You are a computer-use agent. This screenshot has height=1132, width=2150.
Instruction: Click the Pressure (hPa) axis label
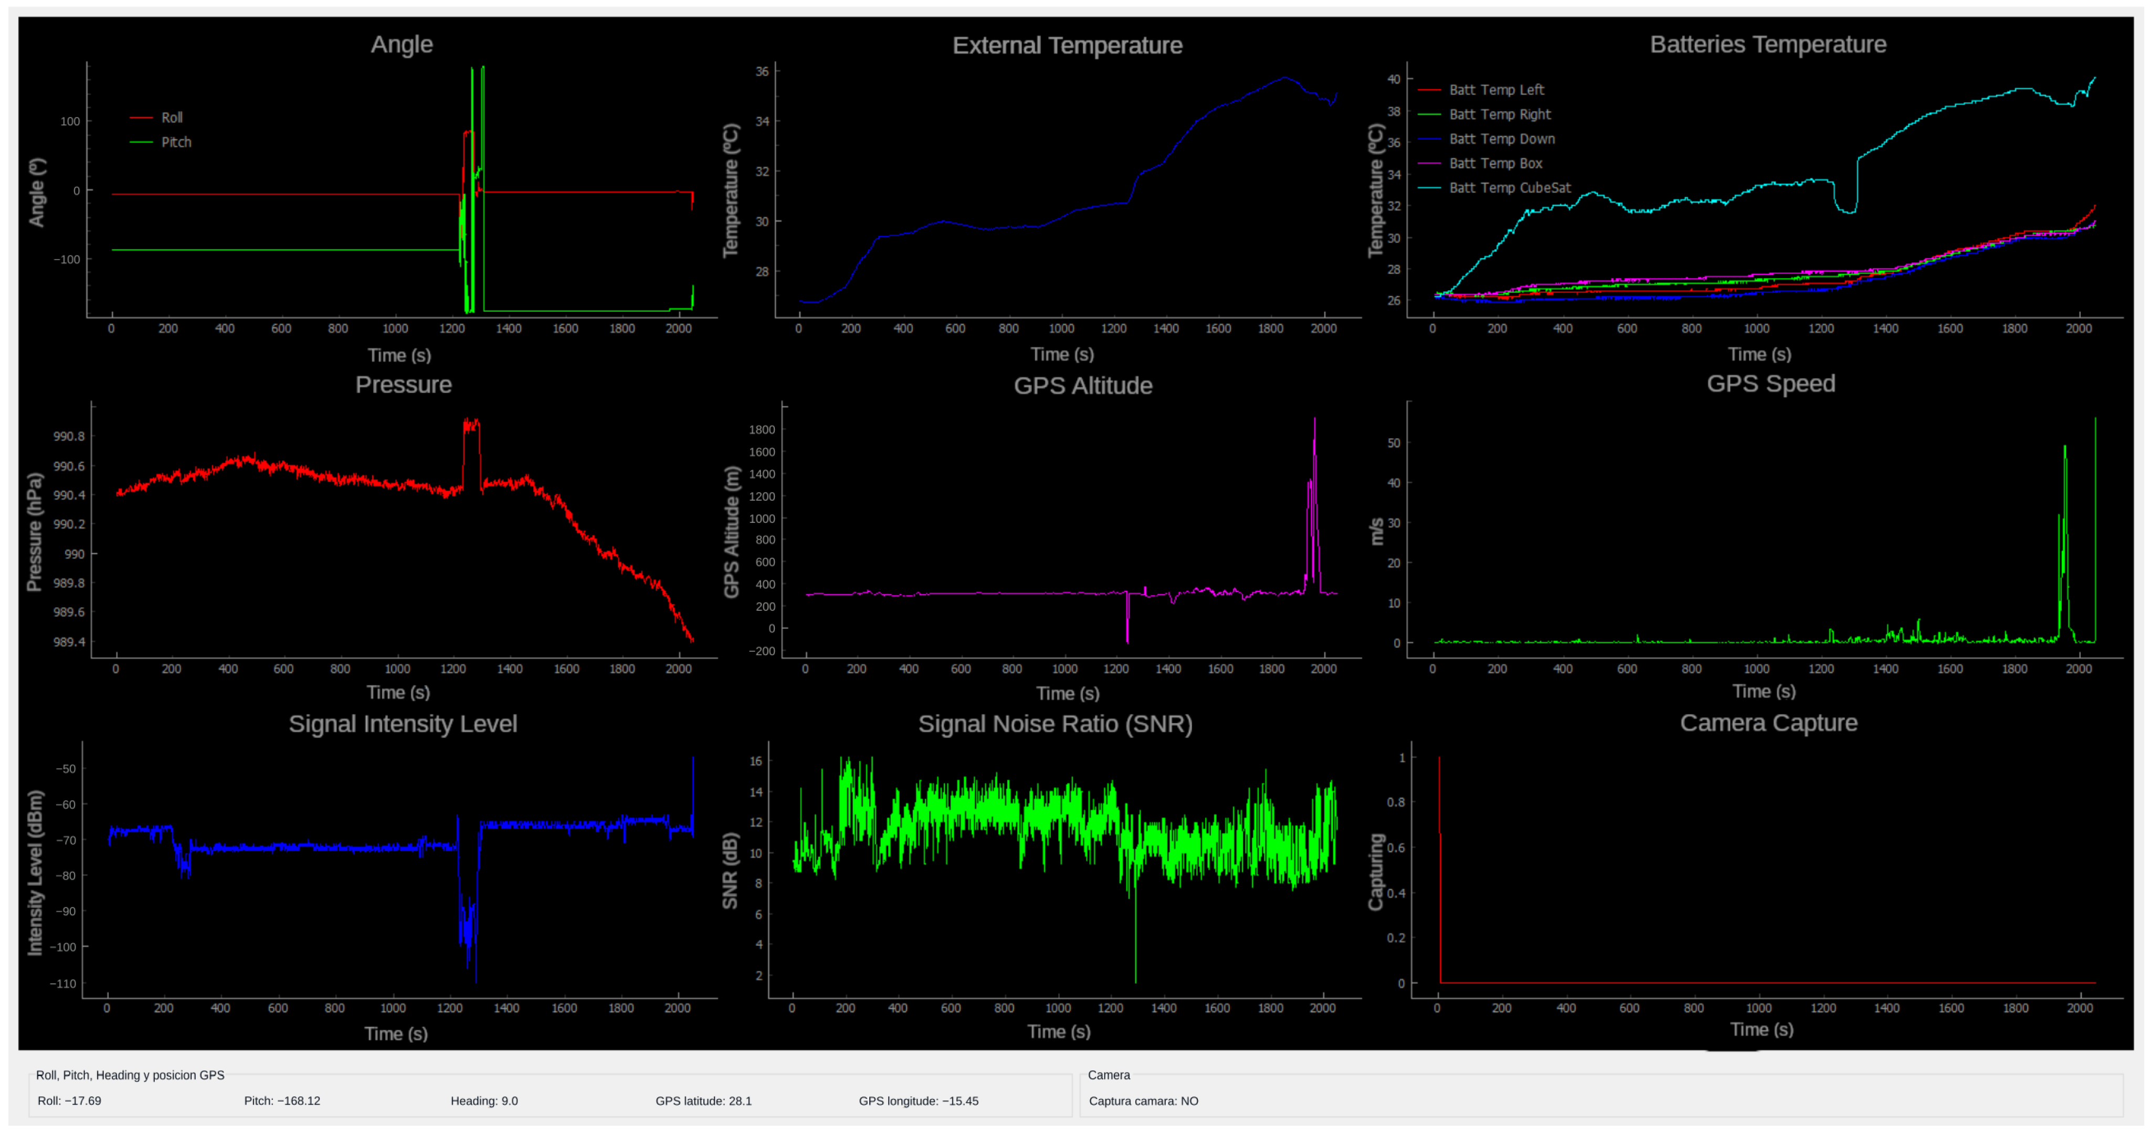coord(34,532)
